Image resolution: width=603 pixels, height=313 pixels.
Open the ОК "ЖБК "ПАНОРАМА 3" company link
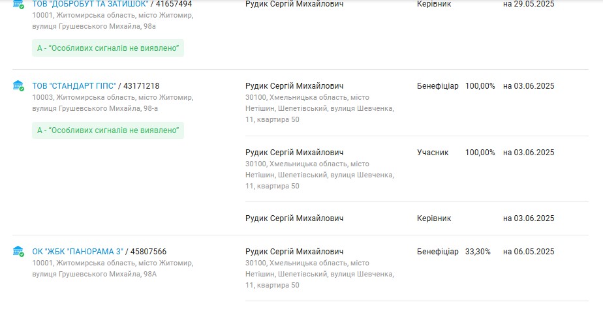pyautogui.click(x=78, y=252)
